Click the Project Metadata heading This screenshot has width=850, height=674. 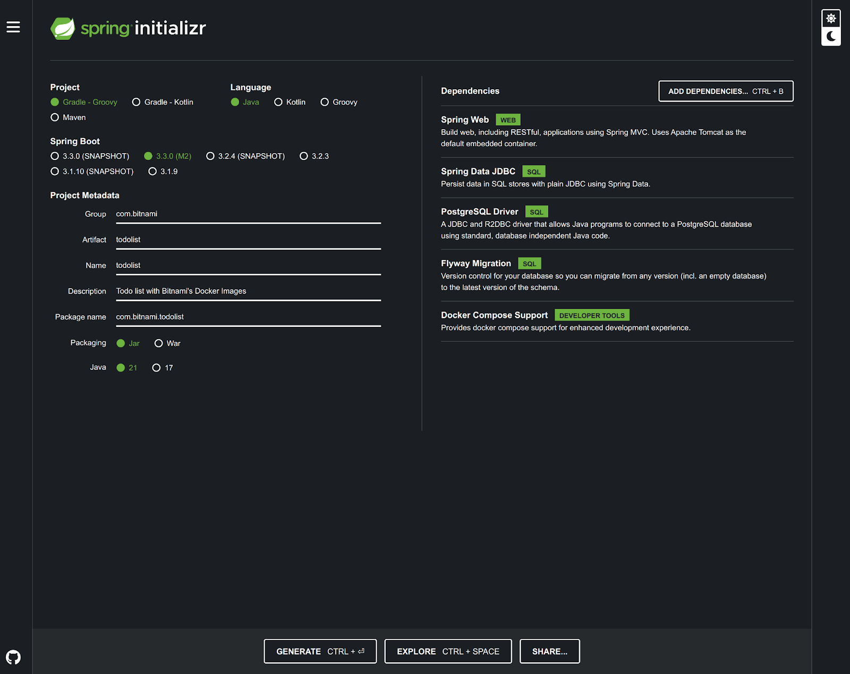pyautogui.click(x=84, y=196)
